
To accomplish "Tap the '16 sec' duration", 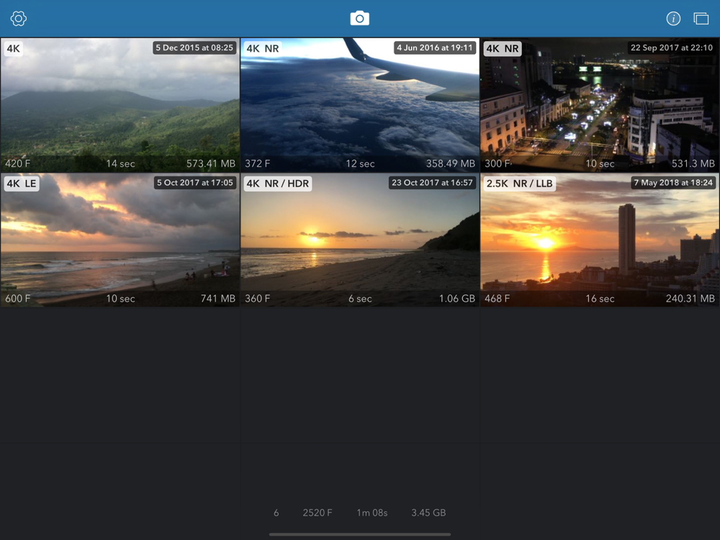I will point(600,299).
